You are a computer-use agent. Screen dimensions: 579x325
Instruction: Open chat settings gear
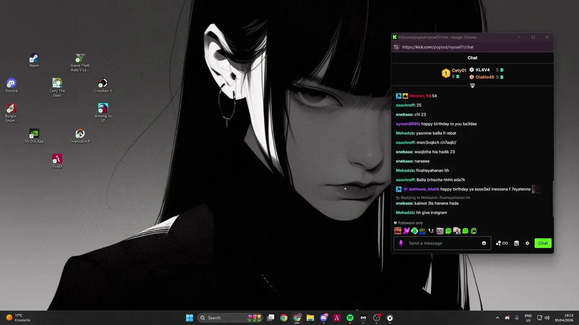pyautogui.click(x=527, y=243)
